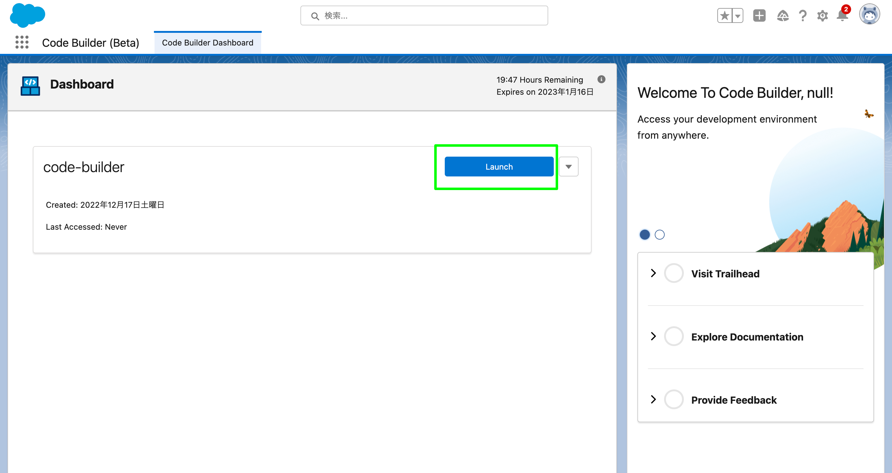
Task: Expand the Explore Documentation section chevron
Action: 654,336
